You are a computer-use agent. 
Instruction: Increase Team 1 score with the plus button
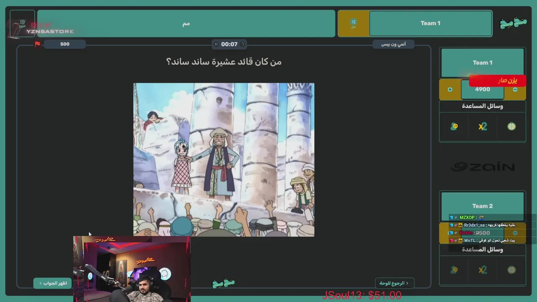450,89
